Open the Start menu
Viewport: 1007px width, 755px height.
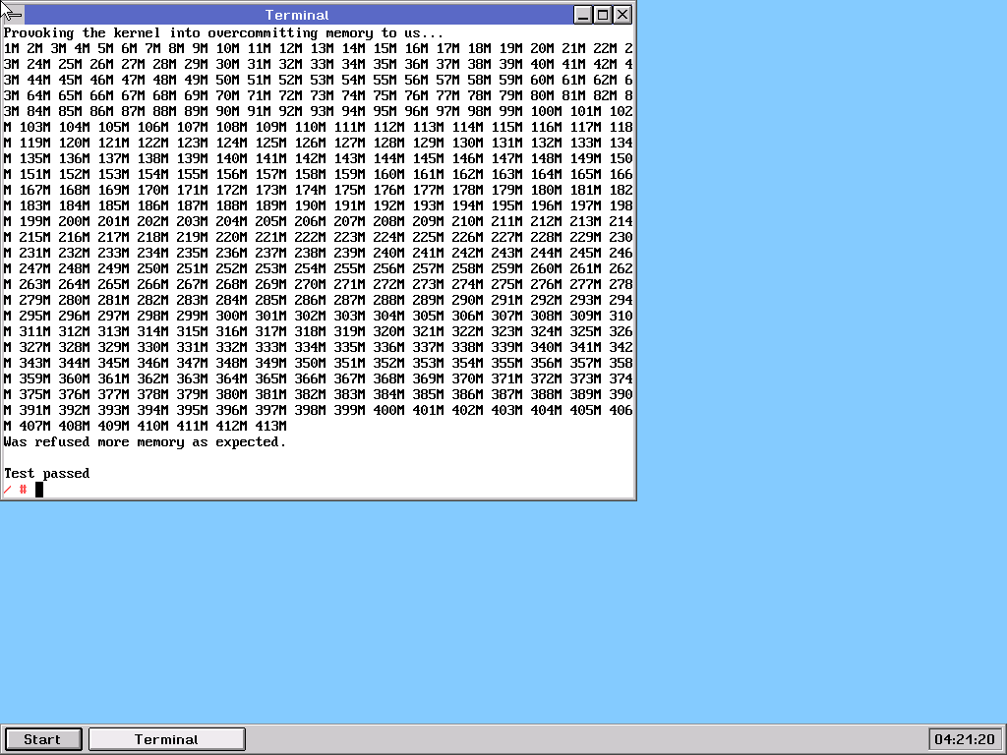(42, 739)
